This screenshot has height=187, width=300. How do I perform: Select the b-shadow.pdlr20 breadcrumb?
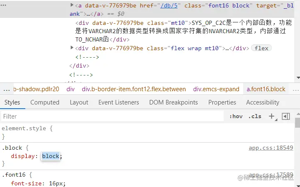coord(36,89)
